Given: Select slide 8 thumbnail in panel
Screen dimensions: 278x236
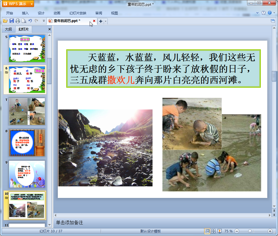Looking at the screenshot, I should (27, 143).
